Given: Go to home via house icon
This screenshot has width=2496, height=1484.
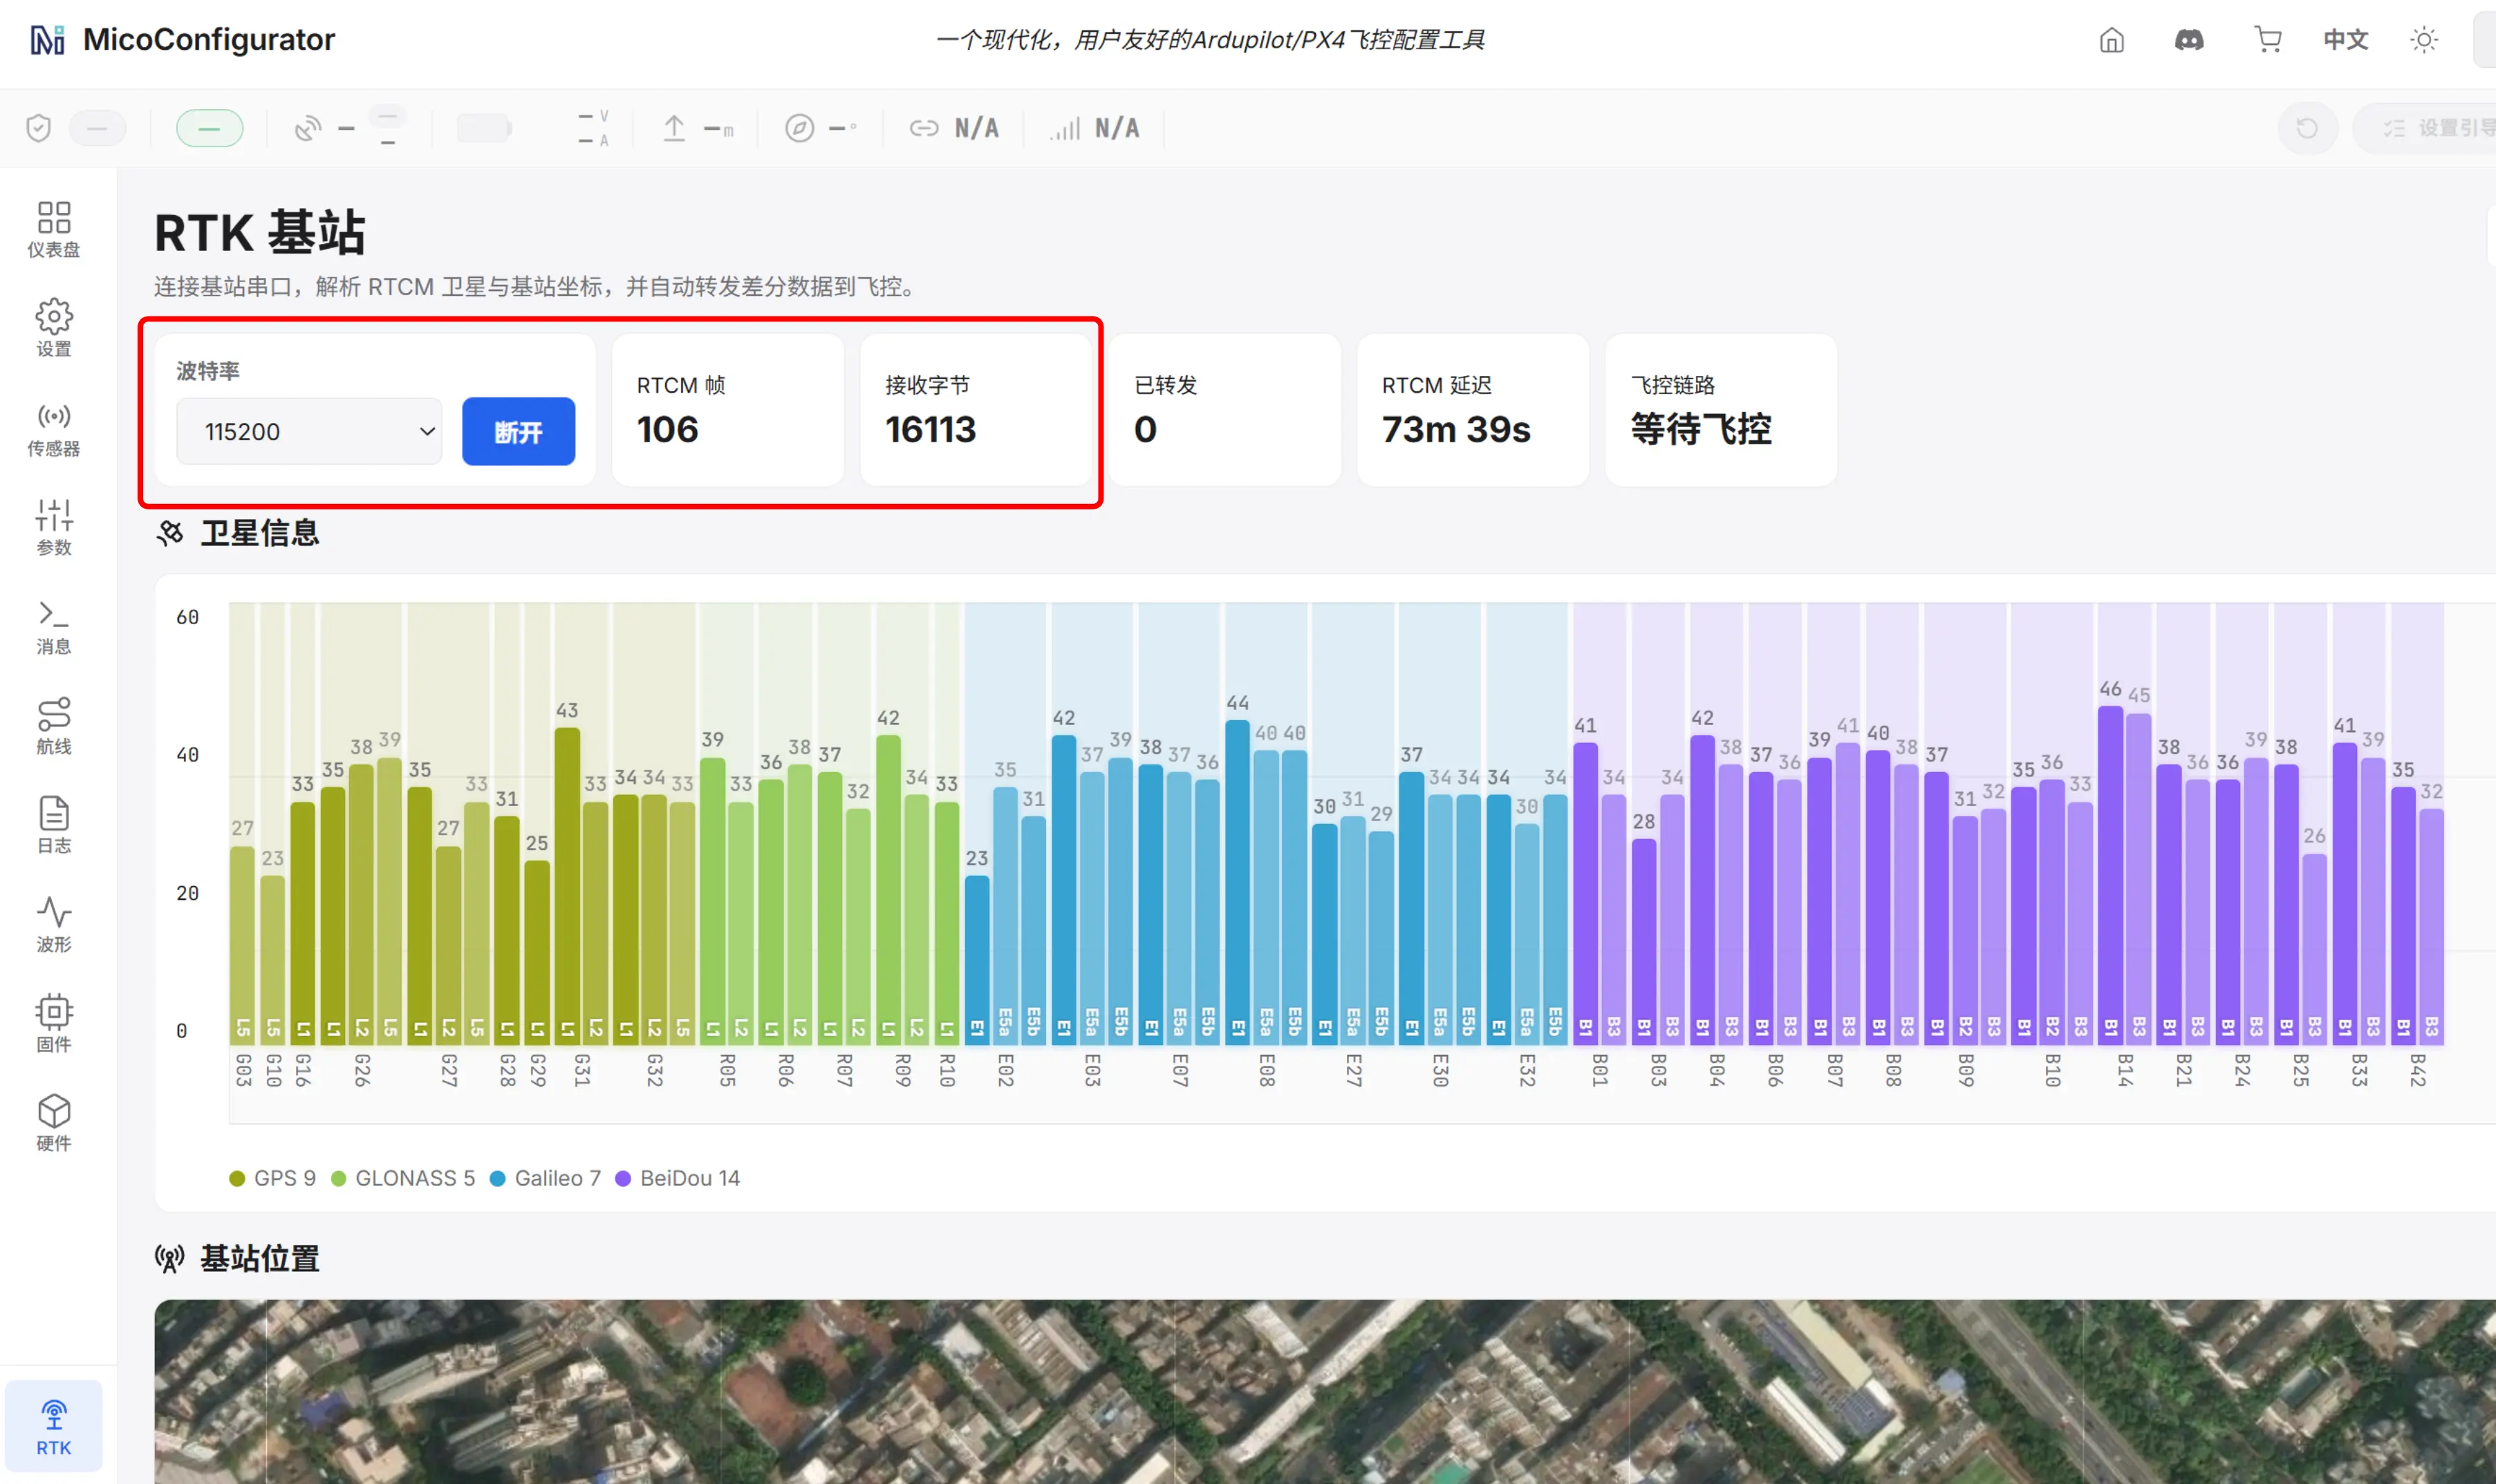Looking at the screenshot, I should pos(2112,40).
